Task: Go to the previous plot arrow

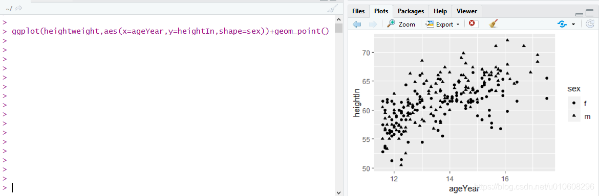Action: click(357, 24)
